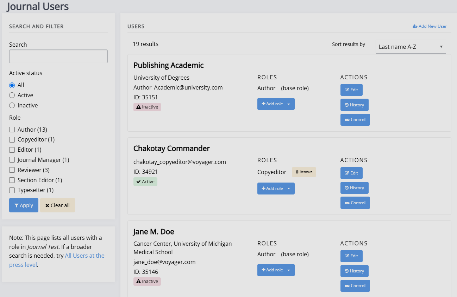Open Add role dropdown for Jane M. Doe

tap(276, 270)
